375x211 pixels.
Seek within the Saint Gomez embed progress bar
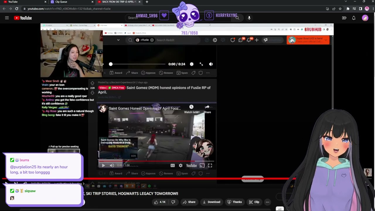tap(156, 161)
